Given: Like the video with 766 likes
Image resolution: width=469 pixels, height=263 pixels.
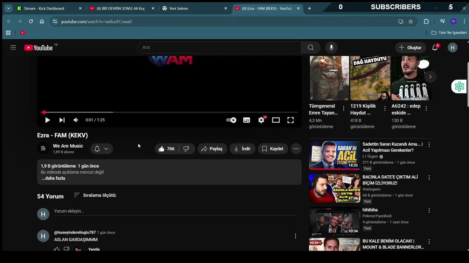Looking at the screenshot, I should (167, 149).
